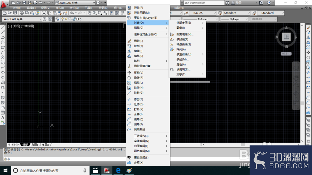This screenshot has height=175, width=312.
Task: Click the Save icon in the standard toolbar
Action: tap(15, 13)
